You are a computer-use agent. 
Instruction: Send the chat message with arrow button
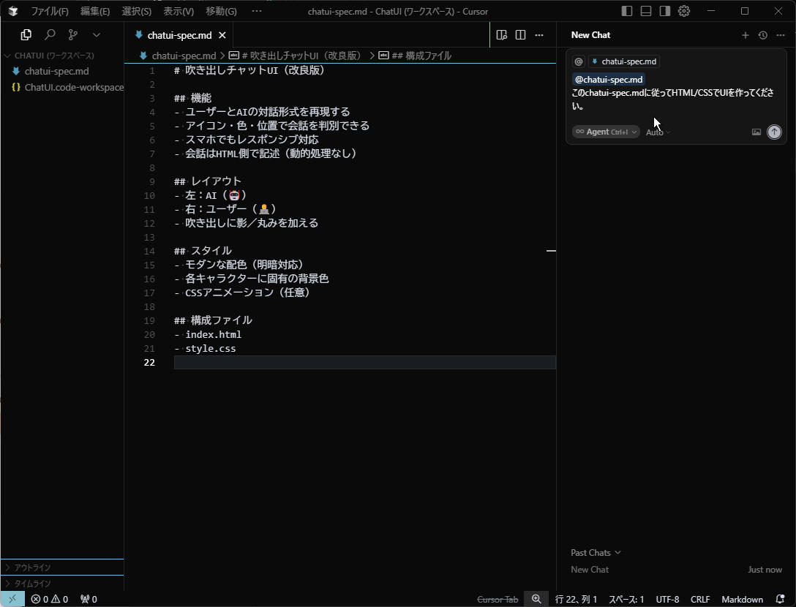774,132
